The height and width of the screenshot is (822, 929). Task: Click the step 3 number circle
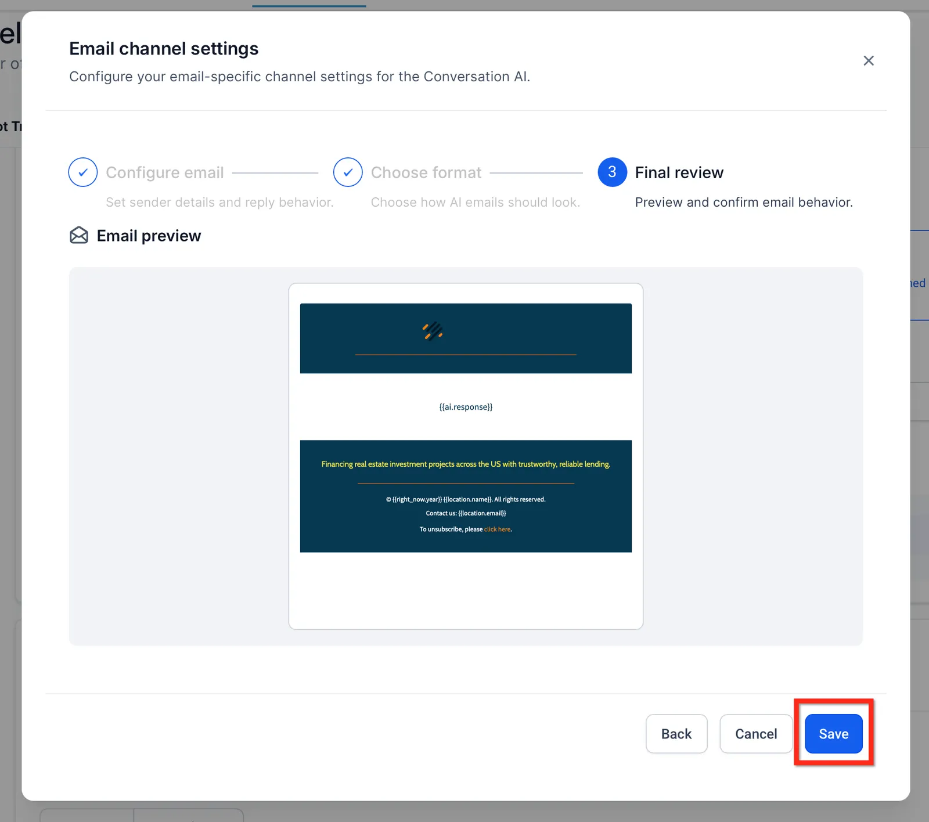point(612,172)
